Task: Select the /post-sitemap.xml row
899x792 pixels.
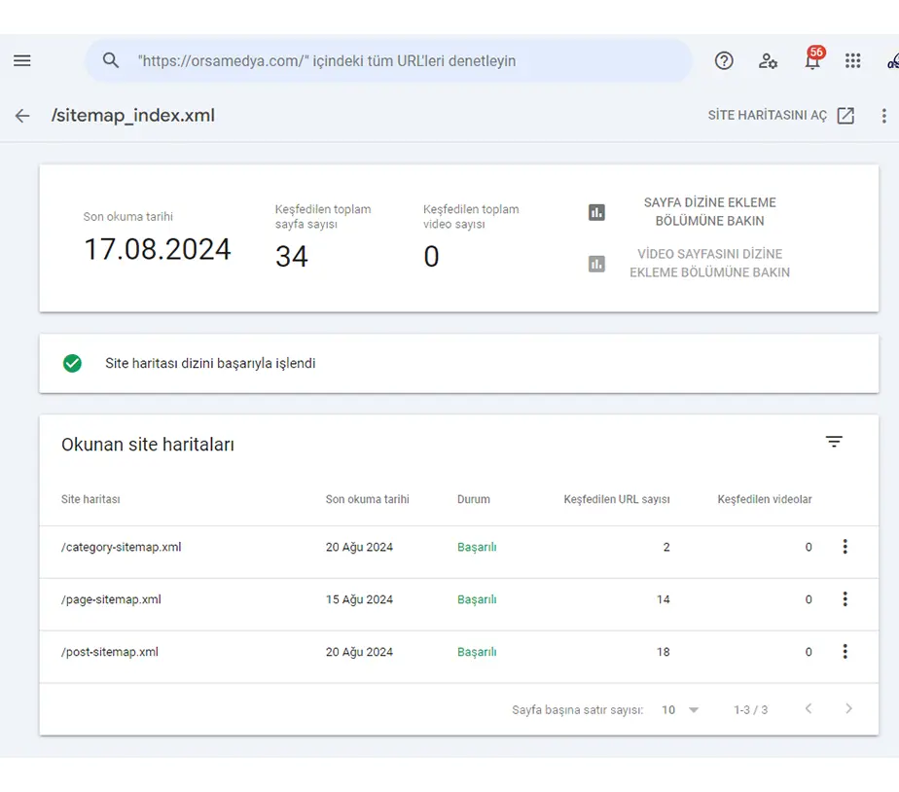Action: [458, 657]
